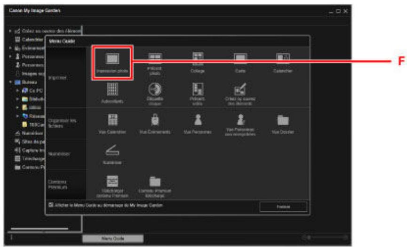Maximize the Canon My Image Garden window
Image resolution: width=407 pixels, height=247 pixels.
(x=338, y=11)
